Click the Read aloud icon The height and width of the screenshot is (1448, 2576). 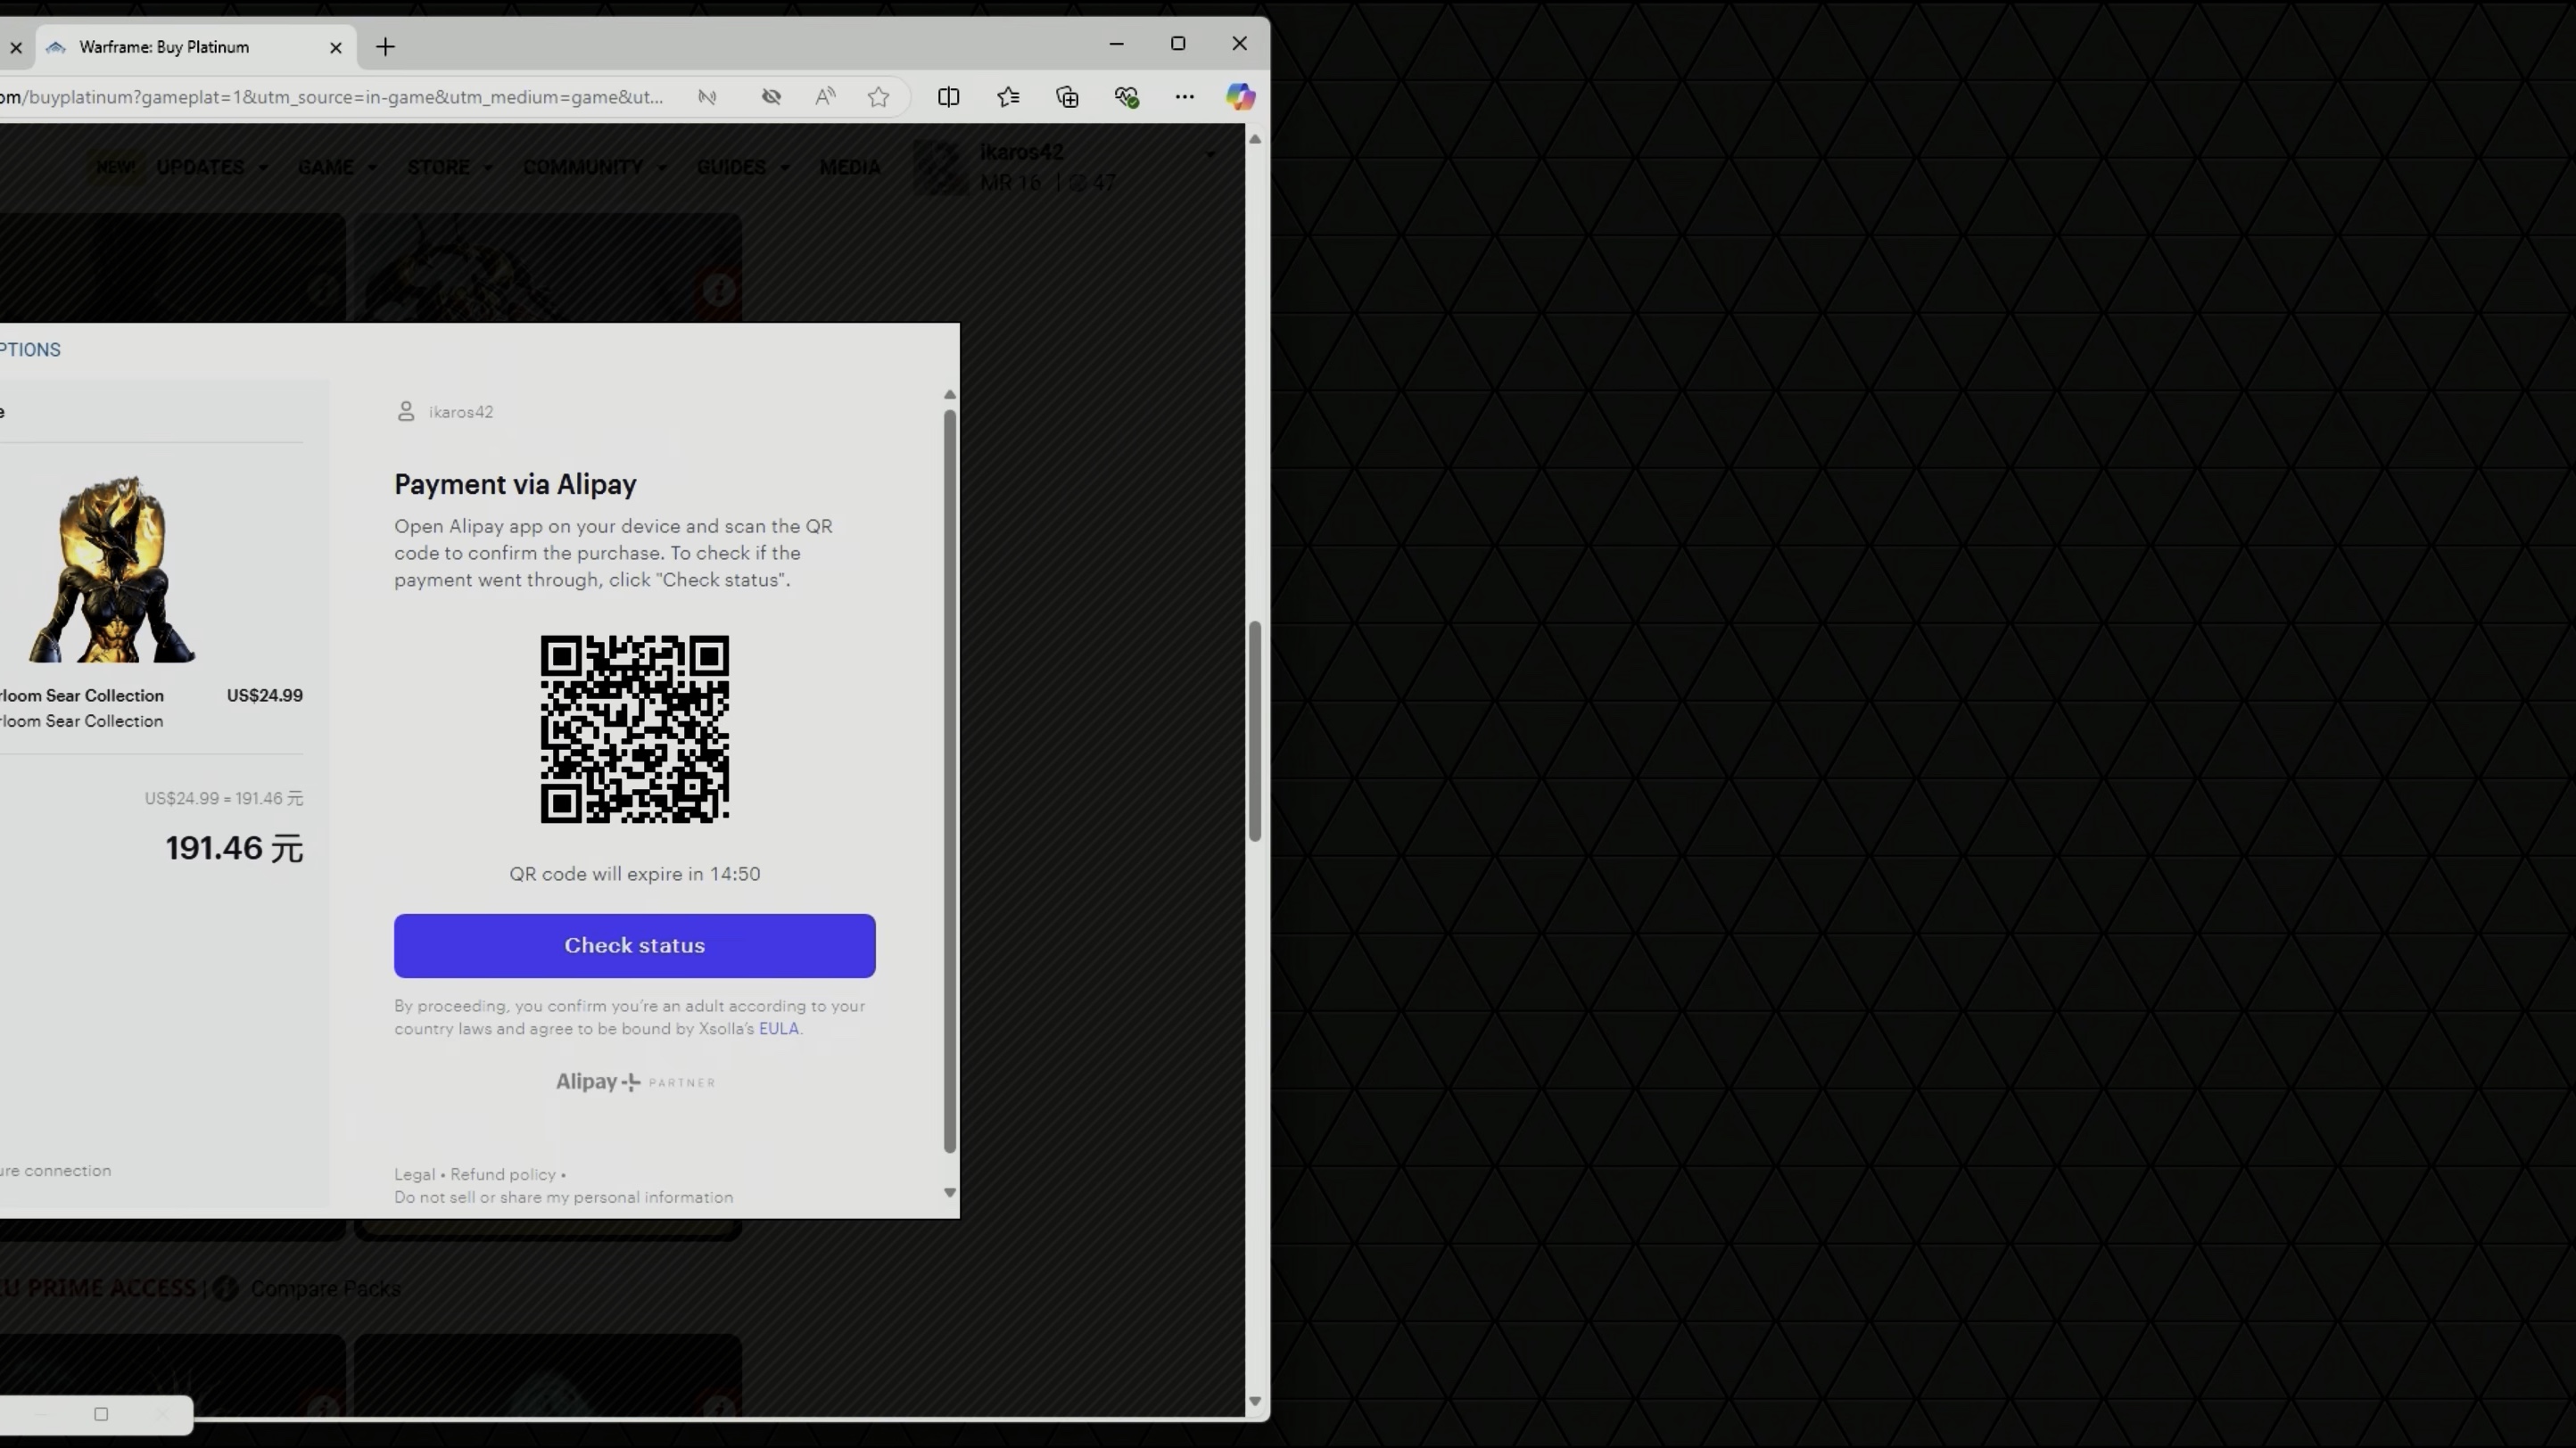coord(825,97)
